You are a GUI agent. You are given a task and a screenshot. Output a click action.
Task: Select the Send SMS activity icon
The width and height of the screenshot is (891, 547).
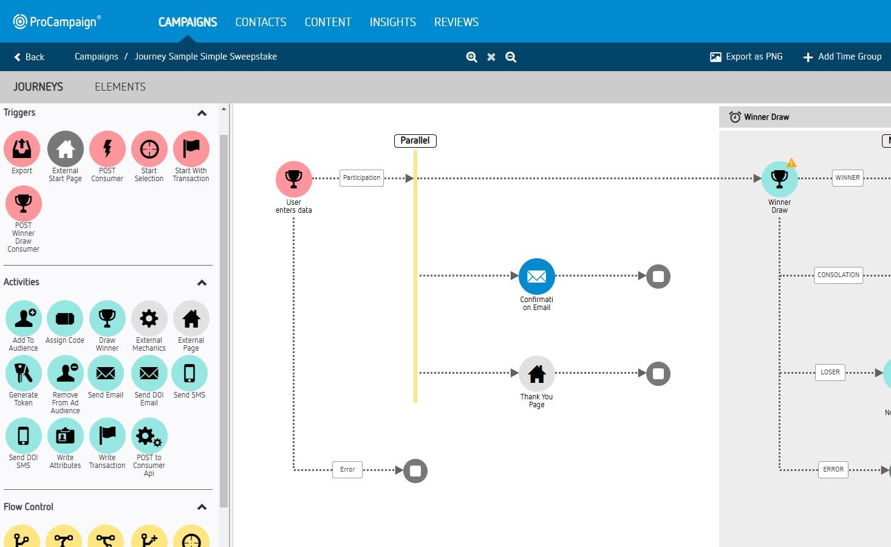click(x=189, y=373)
